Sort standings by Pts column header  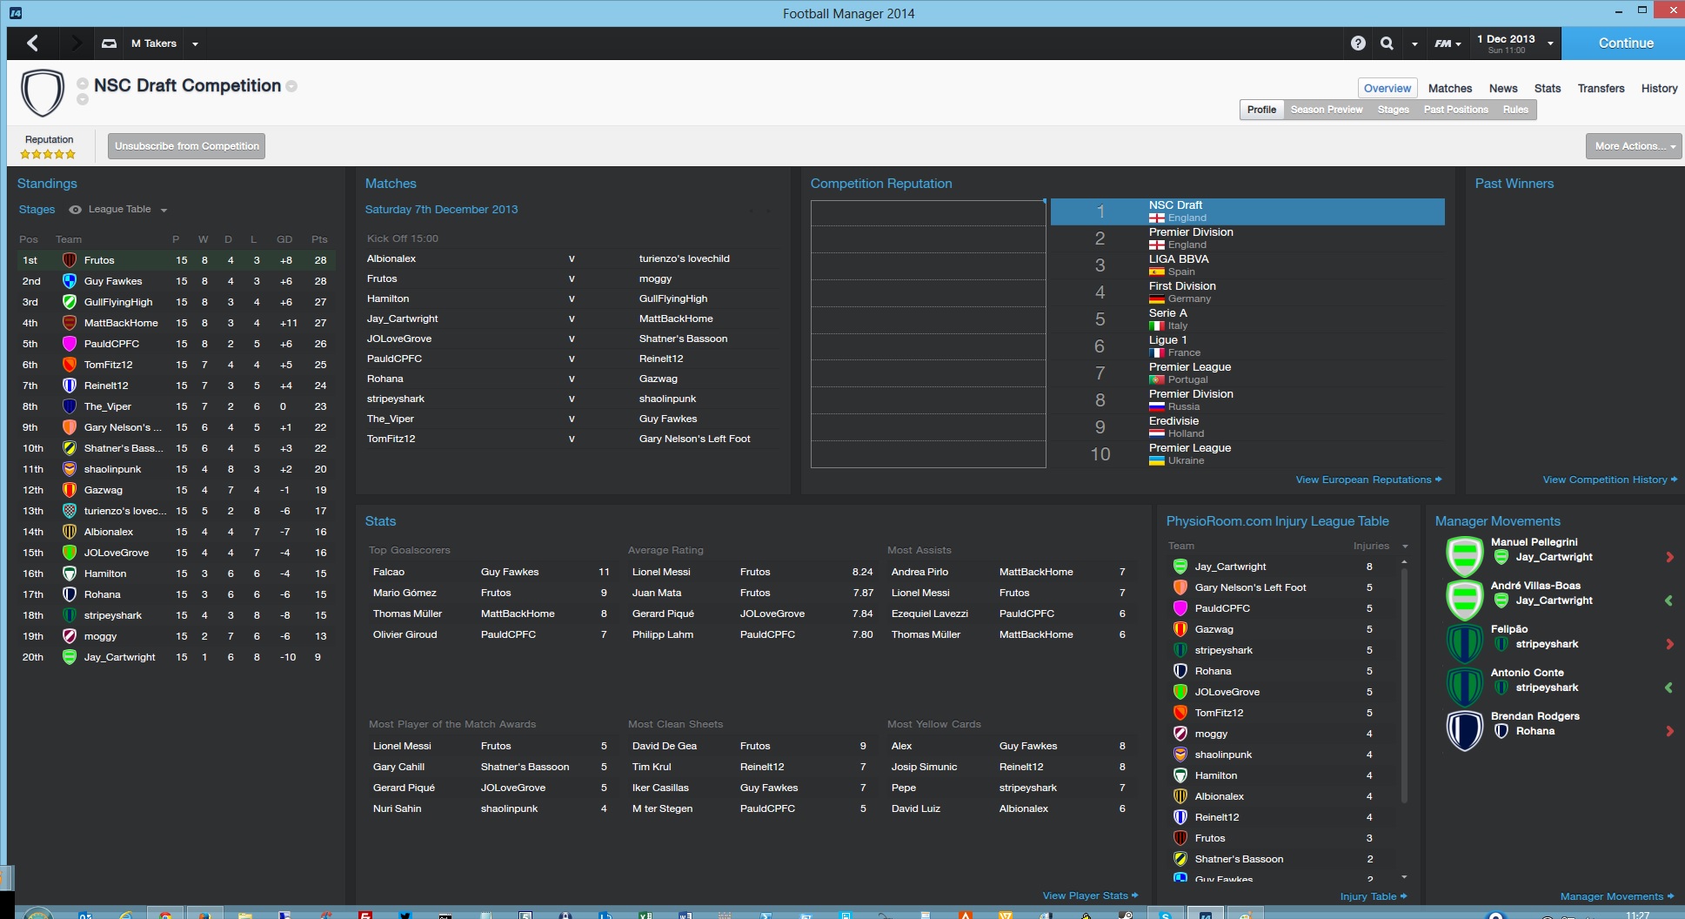tap(319, 239)
